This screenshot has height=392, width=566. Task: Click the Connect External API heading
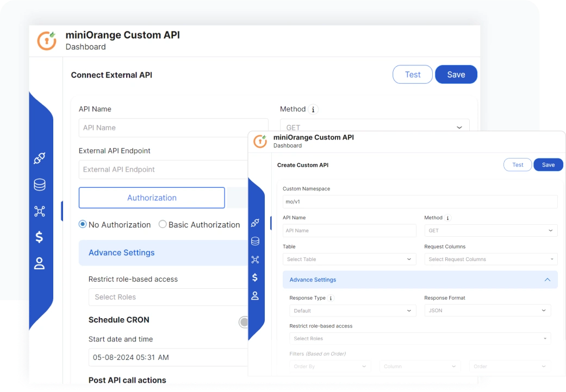coord(111,75)
